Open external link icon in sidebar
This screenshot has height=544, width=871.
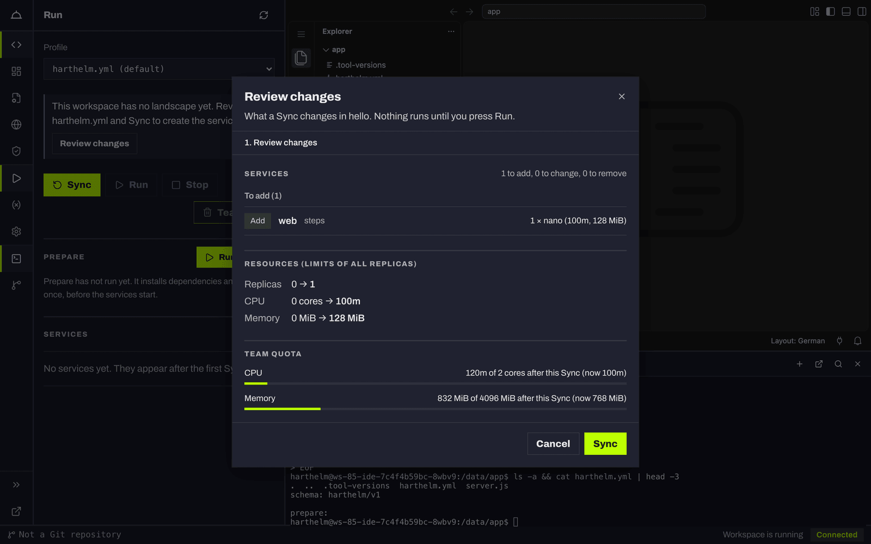[x=16, y=511]
